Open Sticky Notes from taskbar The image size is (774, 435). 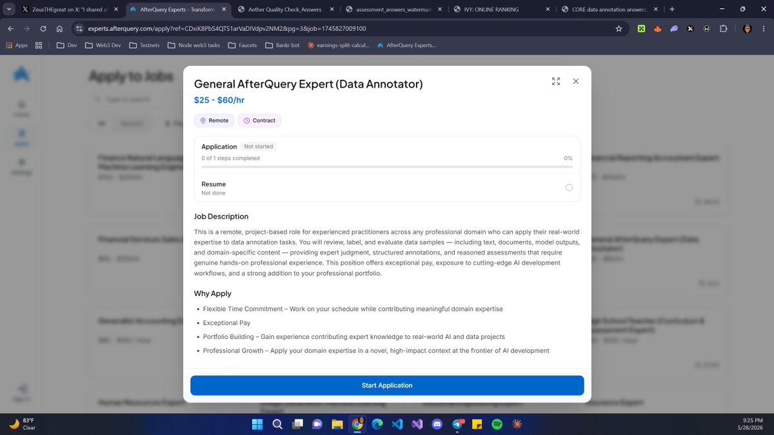[477, 424]
